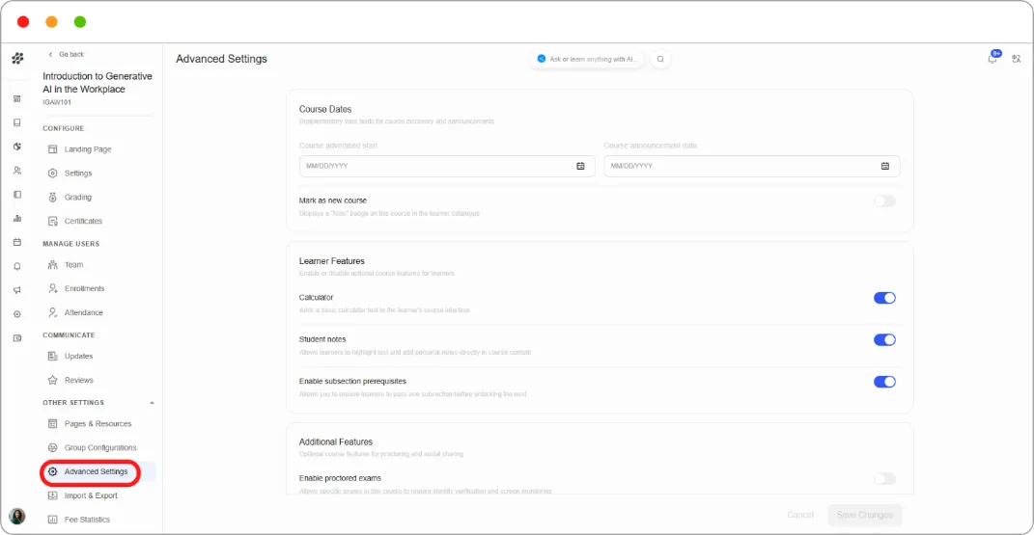Screen dimensions: 1034x535
Task: Switch off Enable subsection prerequisites
Action: click(884, 382)
